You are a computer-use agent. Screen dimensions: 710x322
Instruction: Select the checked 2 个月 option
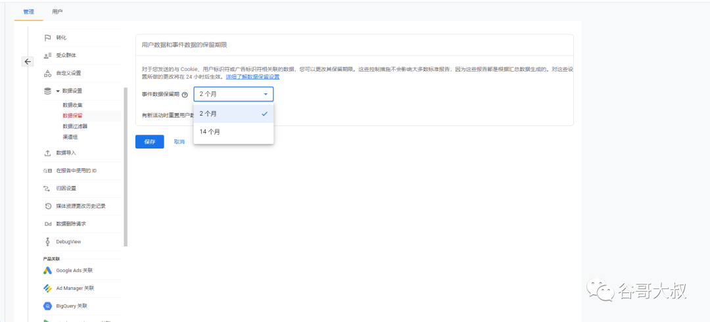(233, 114)
